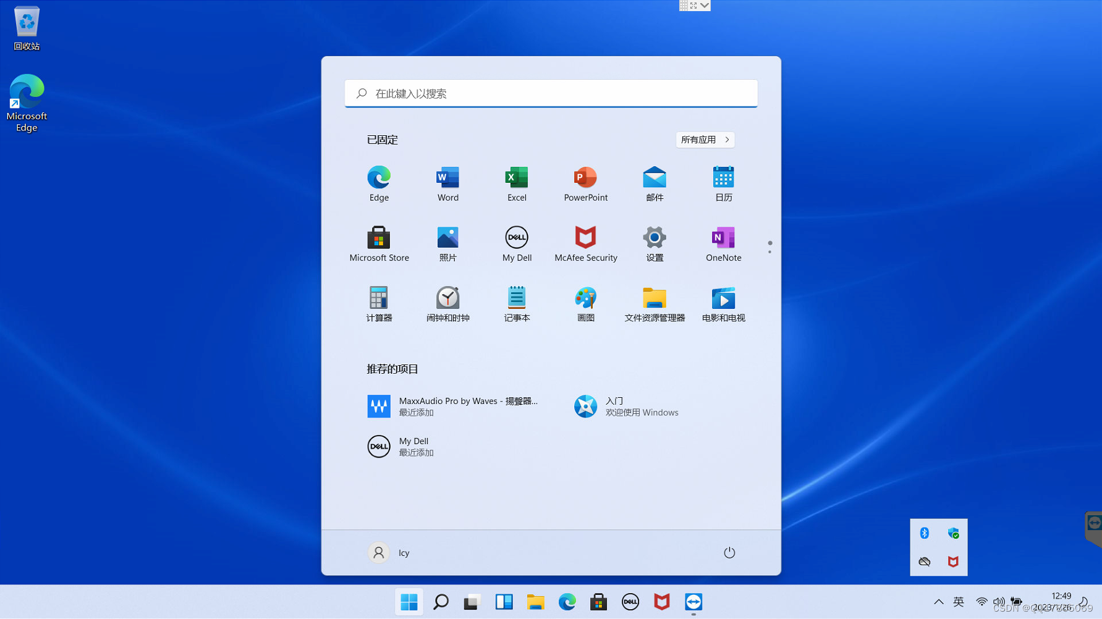The width and height of the screenshot is (1102, 619).
Task: Open Microsoft Store from the taskbar
Action: [x=598, y=602]
